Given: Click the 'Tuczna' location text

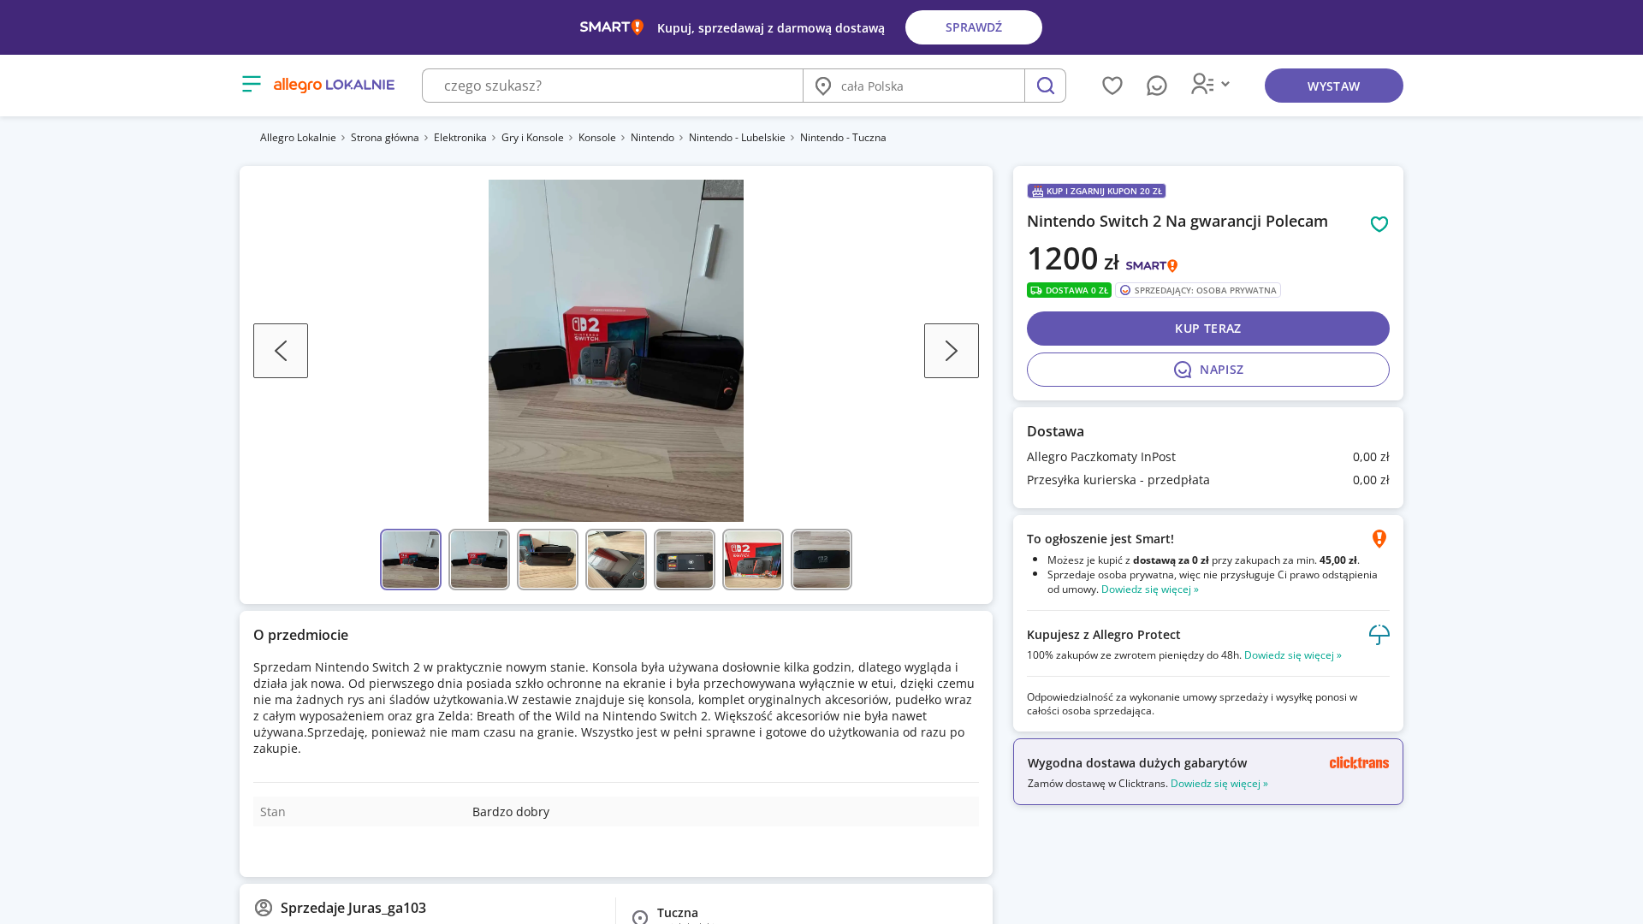Looking at the screenshot, I should 678,913.
